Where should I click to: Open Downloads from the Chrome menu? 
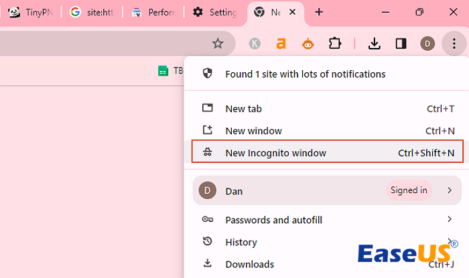click(x=249, y=264)
